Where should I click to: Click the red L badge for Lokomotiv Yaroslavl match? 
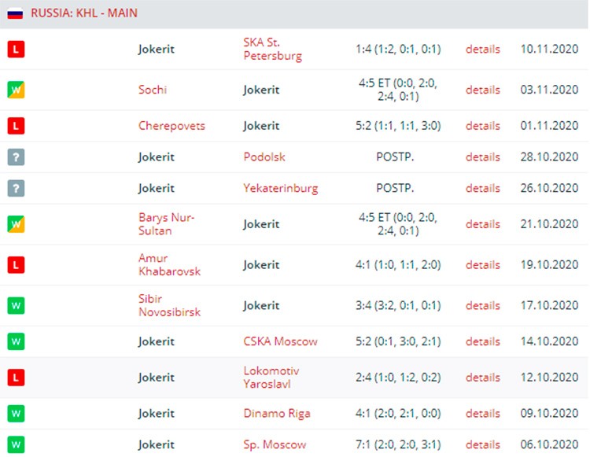coord(16,378)
